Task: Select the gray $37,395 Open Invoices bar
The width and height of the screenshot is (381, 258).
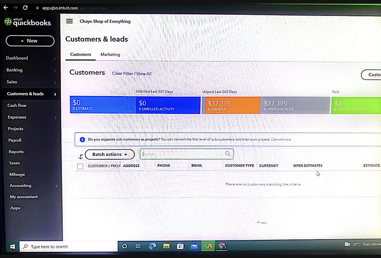Action: pyautogui.click(x=295, y=105)
